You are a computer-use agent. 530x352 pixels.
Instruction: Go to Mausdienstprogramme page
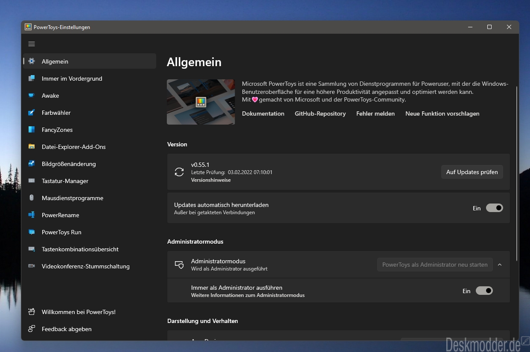(90, 198)
